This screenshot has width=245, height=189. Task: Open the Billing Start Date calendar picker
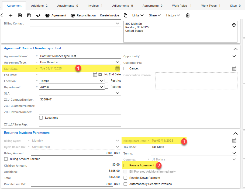click(234, 141)
